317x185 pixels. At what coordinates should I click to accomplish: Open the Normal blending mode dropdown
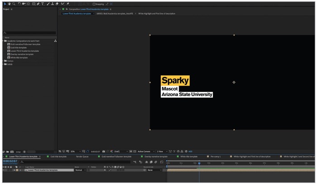tap(80, 170)
